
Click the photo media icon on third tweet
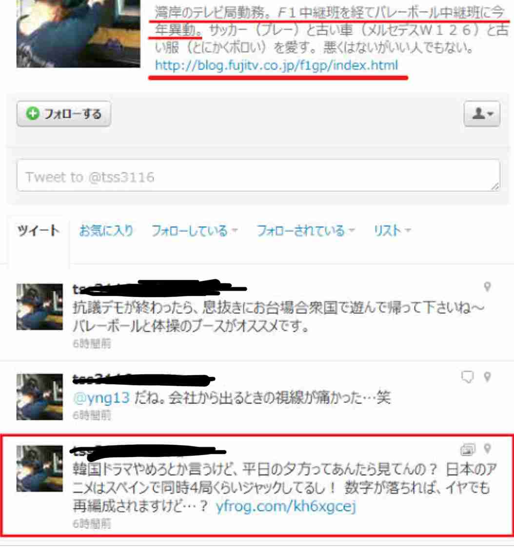pos(468,449)
